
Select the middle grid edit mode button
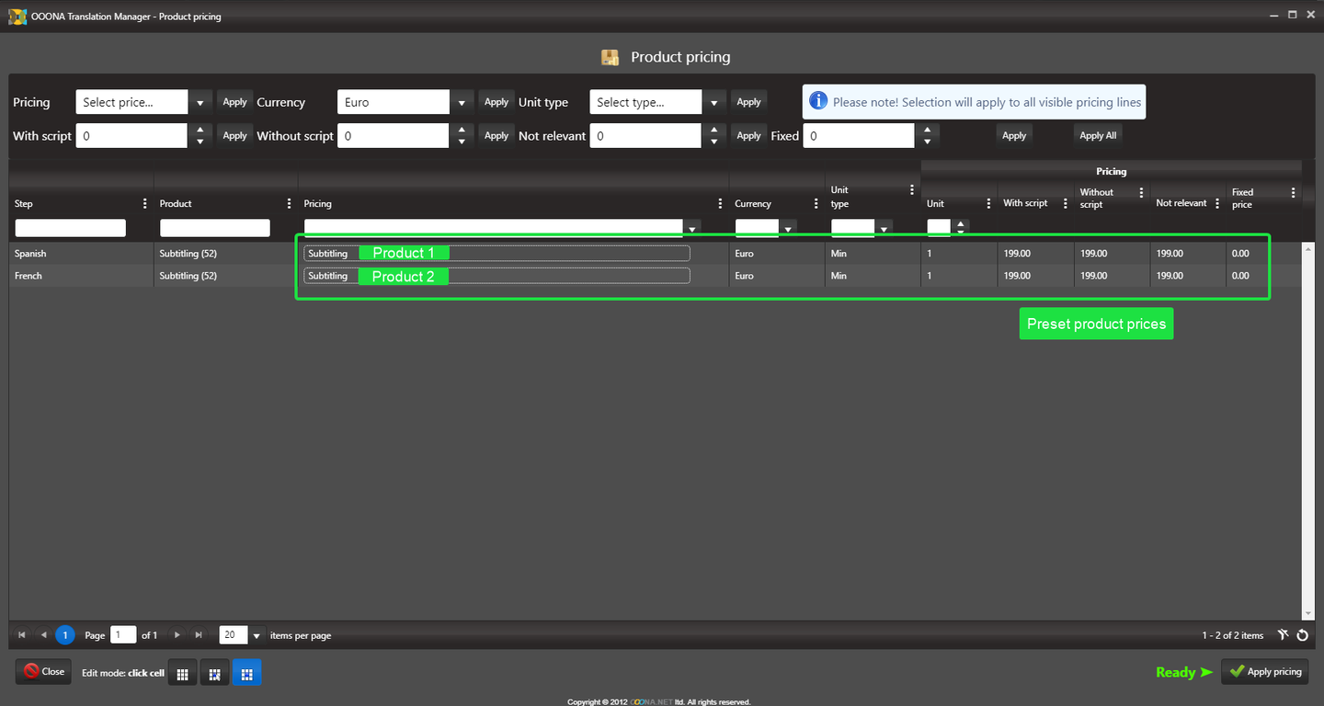(x=214, y=674)
